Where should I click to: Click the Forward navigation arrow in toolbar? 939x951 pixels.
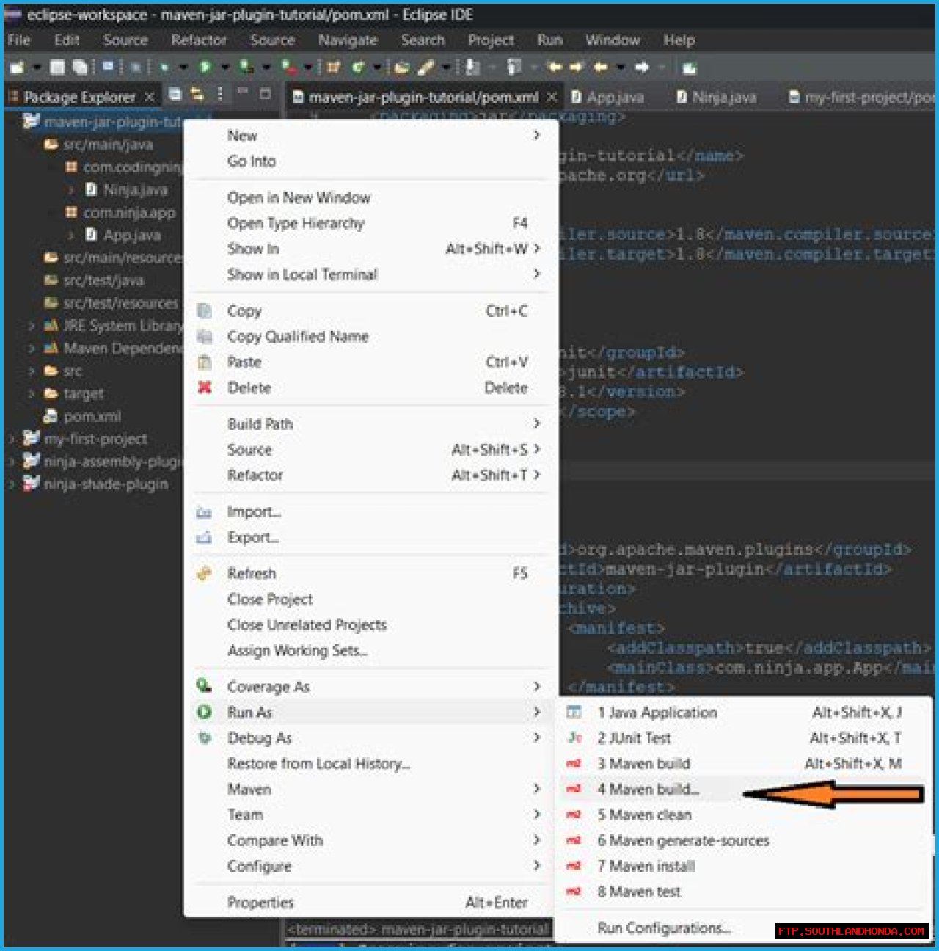tap(642, 68)
